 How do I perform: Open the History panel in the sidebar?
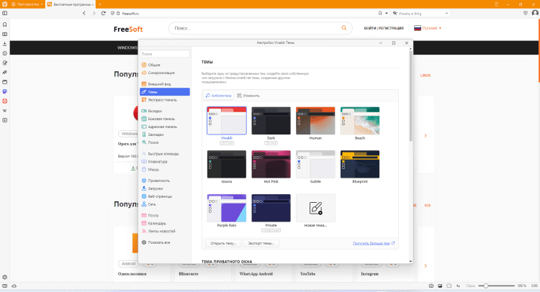click(x=5, y=53)
